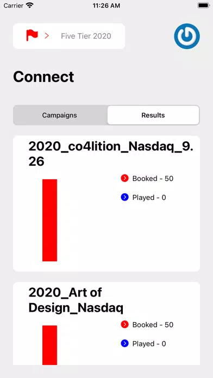Image resolution: width=213 pixels, height=378 pixels.
Task: Click the red bar in co4lition chart
Action: coord(49,220)
